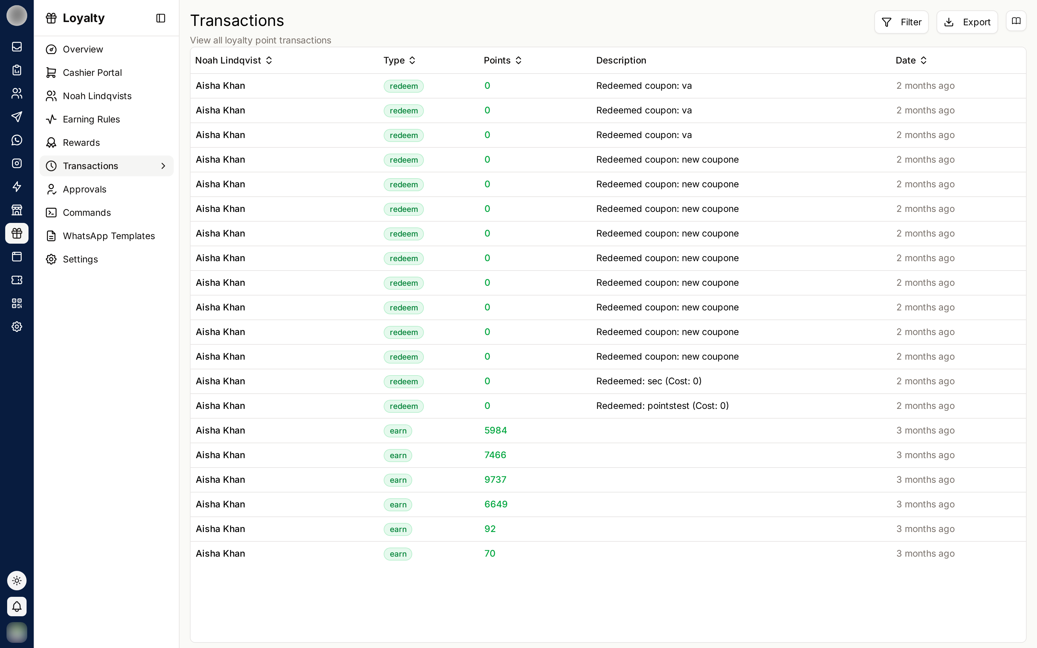Open Instagram icon in left rail

[x=17, y=163]
